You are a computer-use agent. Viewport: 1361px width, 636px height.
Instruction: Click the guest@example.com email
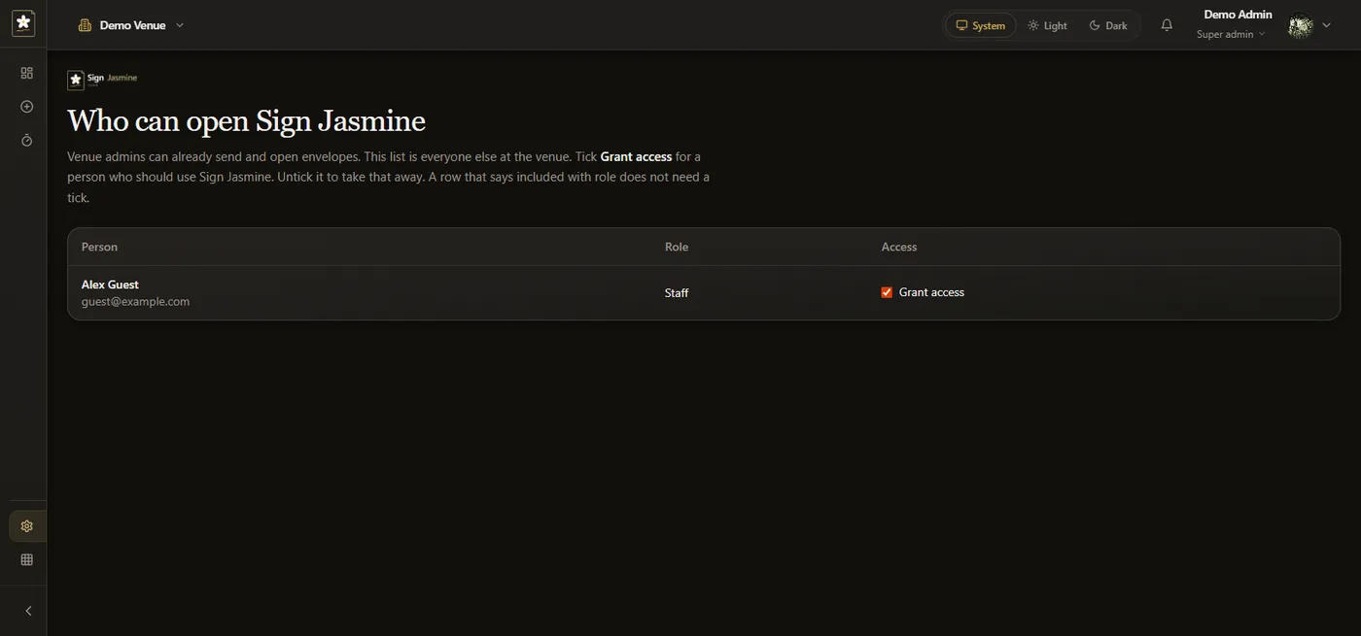pyautogui.click(x=135, y=301)
